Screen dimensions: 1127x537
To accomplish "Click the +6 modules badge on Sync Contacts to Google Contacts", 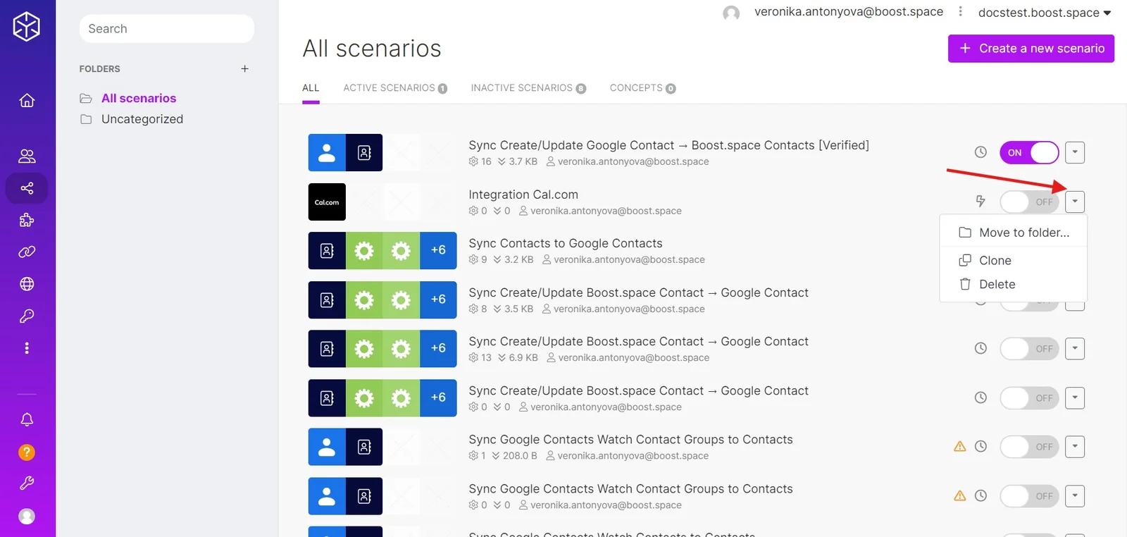I will [x=438, y=250].
